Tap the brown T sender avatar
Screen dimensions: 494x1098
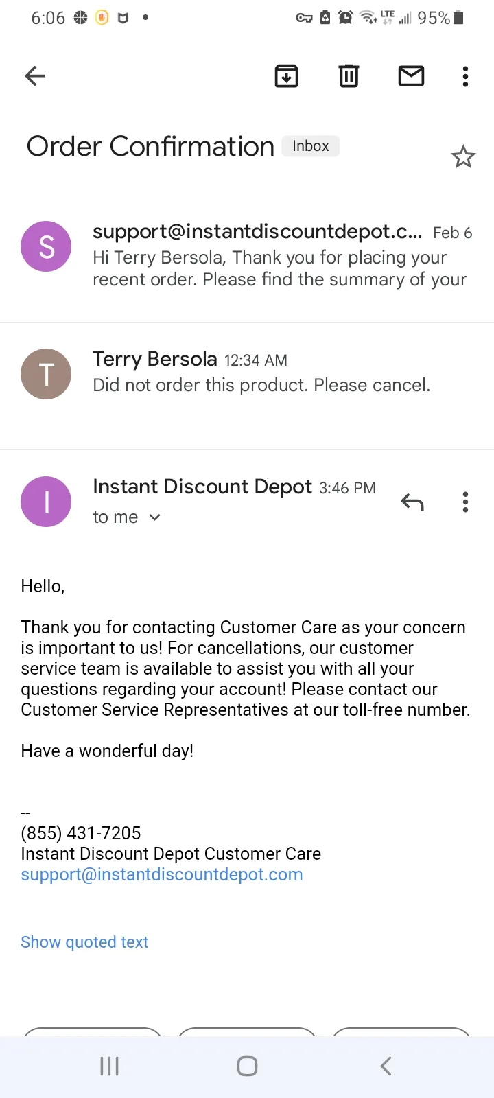tap(46, 374)
